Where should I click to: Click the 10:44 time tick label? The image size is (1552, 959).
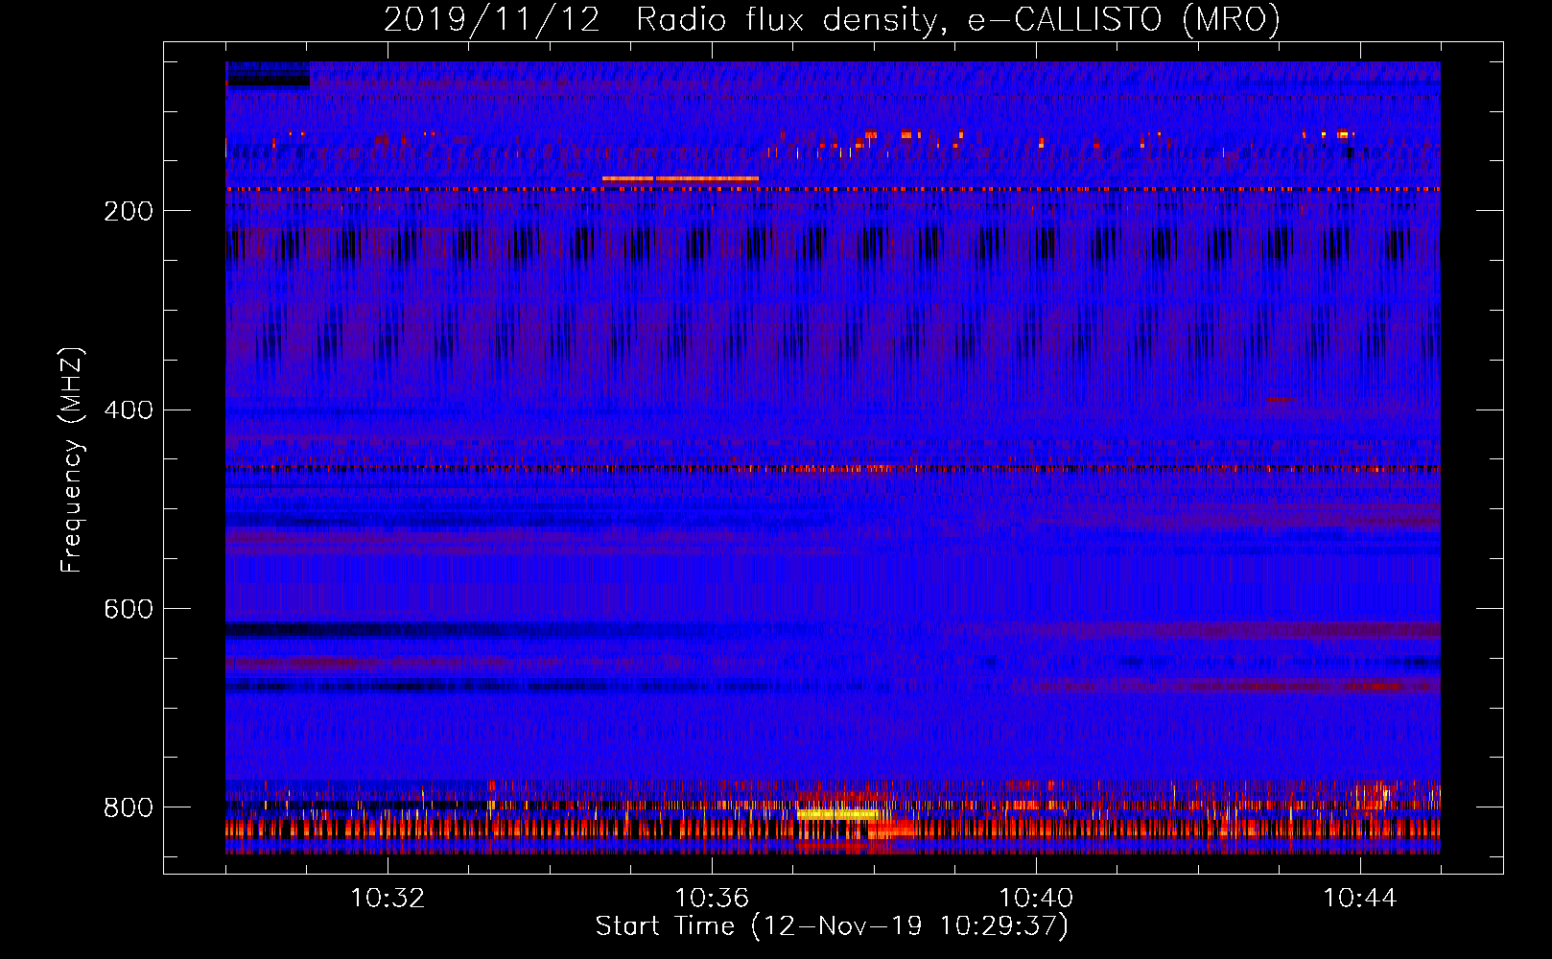pos(1360,898)
